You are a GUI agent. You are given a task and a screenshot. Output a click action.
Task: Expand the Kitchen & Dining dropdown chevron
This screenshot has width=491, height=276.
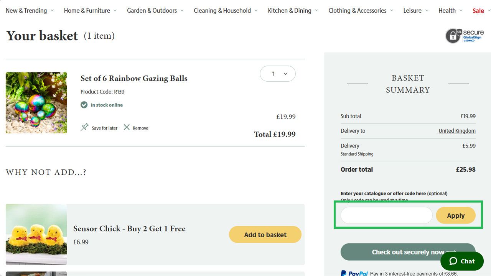(316, 11)
